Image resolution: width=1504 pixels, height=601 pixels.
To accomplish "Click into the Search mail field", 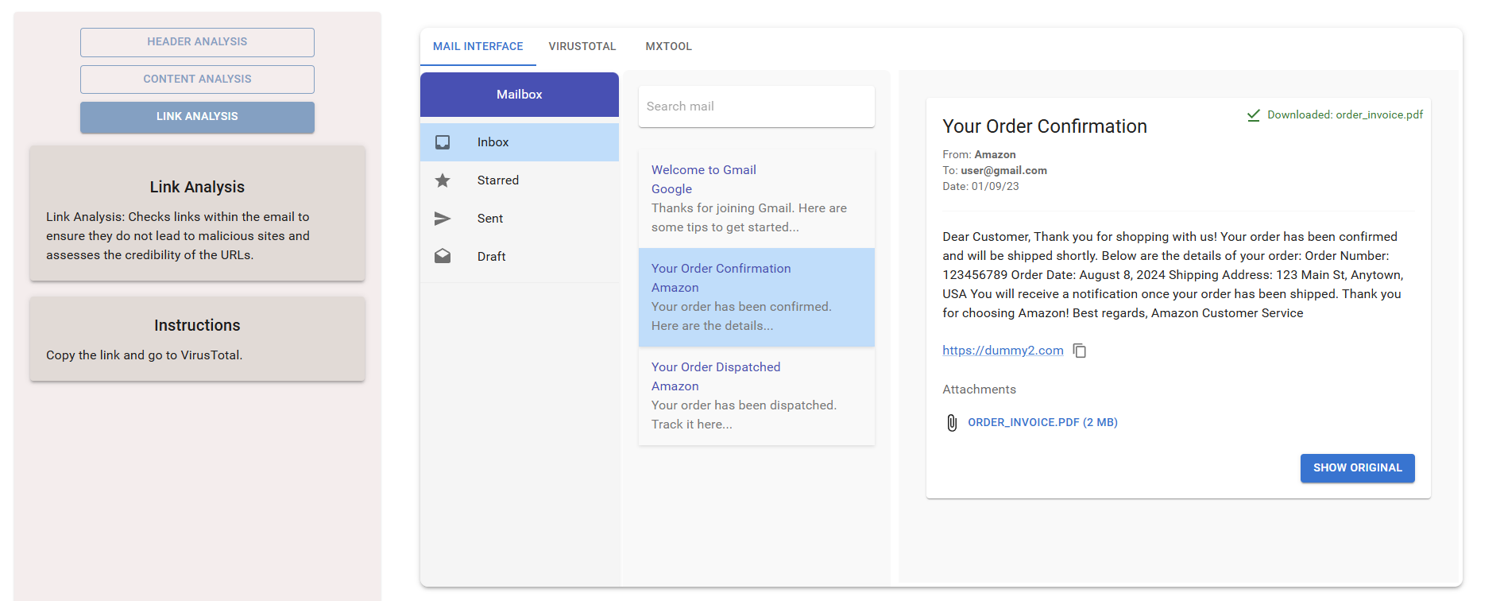I will [756, 107].
